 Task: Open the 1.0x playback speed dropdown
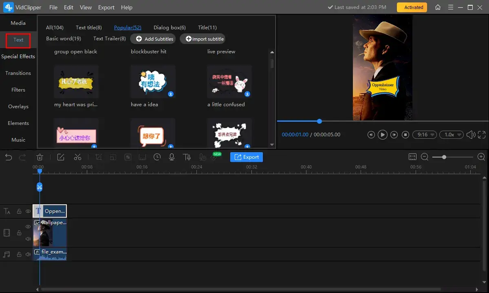[453, 135]
